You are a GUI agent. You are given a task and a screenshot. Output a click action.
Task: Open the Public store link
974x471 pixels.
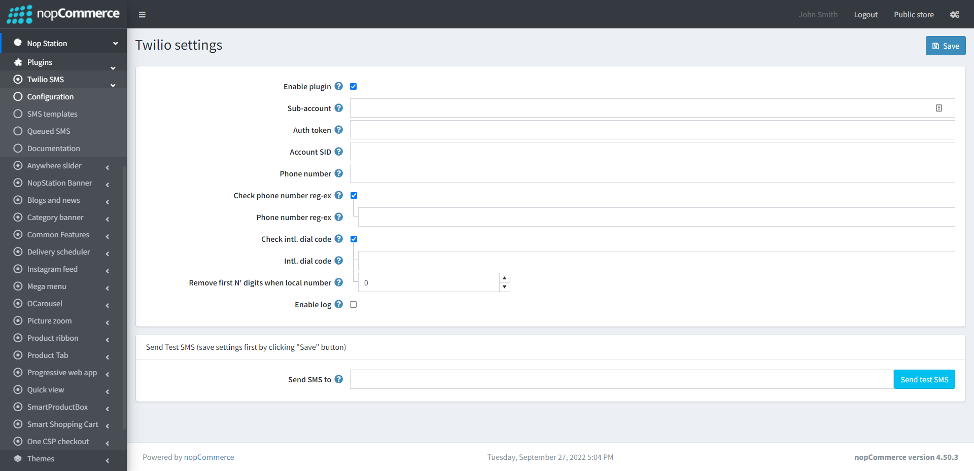(x=914, y=15)
